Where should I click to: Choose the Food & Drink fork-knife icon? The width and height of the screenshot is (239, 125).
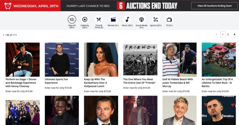pos(99,19)
